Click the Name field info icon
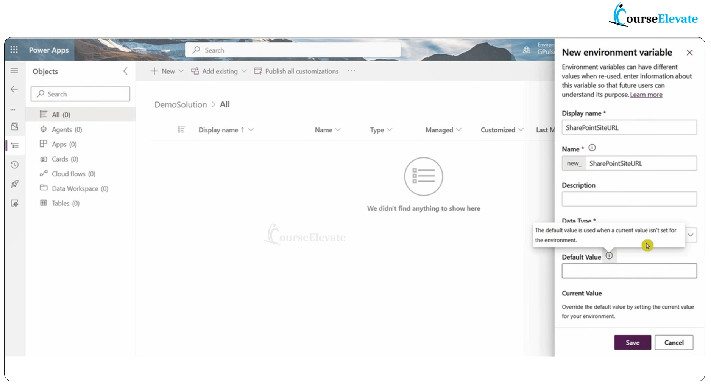The height and width of the screenshot is (387, 711). 592,148
